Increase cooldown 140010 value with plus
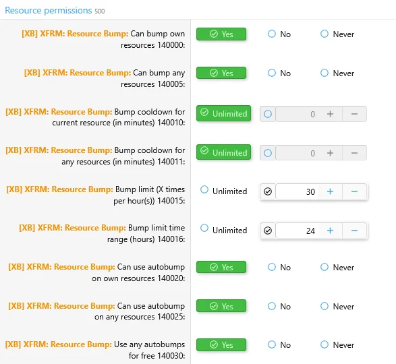The width and height of the screenshot is (396, 364). (330, 114)
